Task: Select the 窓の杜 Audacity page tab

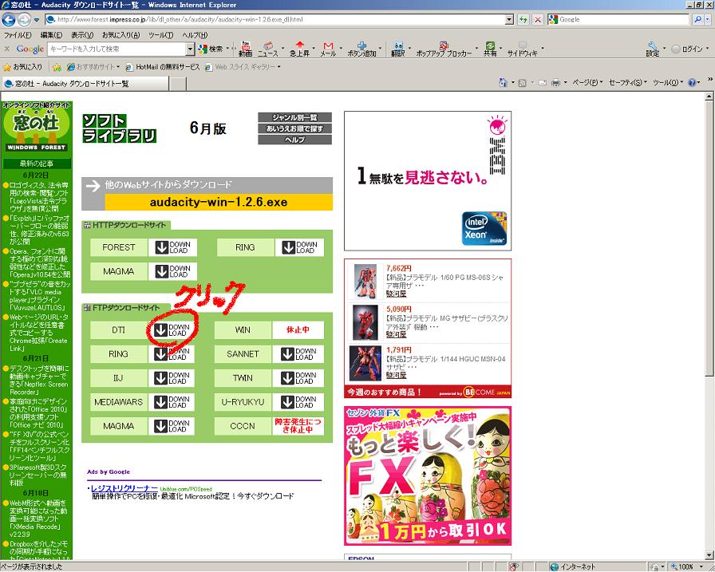Action: 85,84
